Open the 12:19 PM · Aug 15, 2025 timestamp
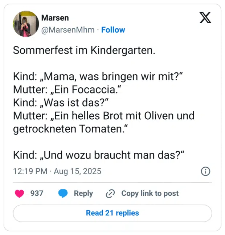 57,171
